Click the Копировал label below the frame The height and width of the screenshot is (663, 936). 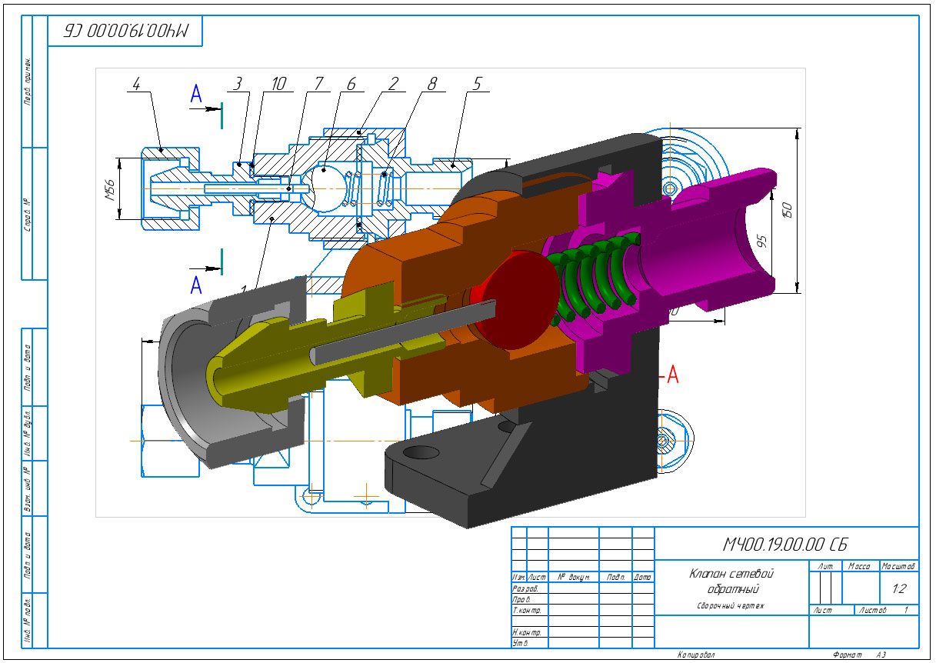click(696, 655)
